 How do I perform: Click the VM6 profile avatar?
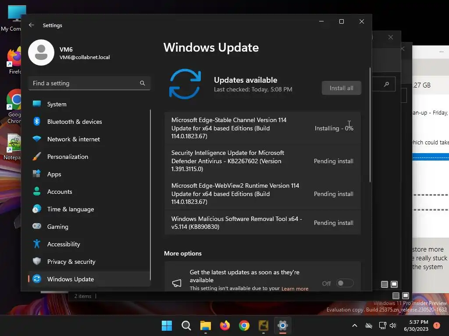tap(41, 52)
